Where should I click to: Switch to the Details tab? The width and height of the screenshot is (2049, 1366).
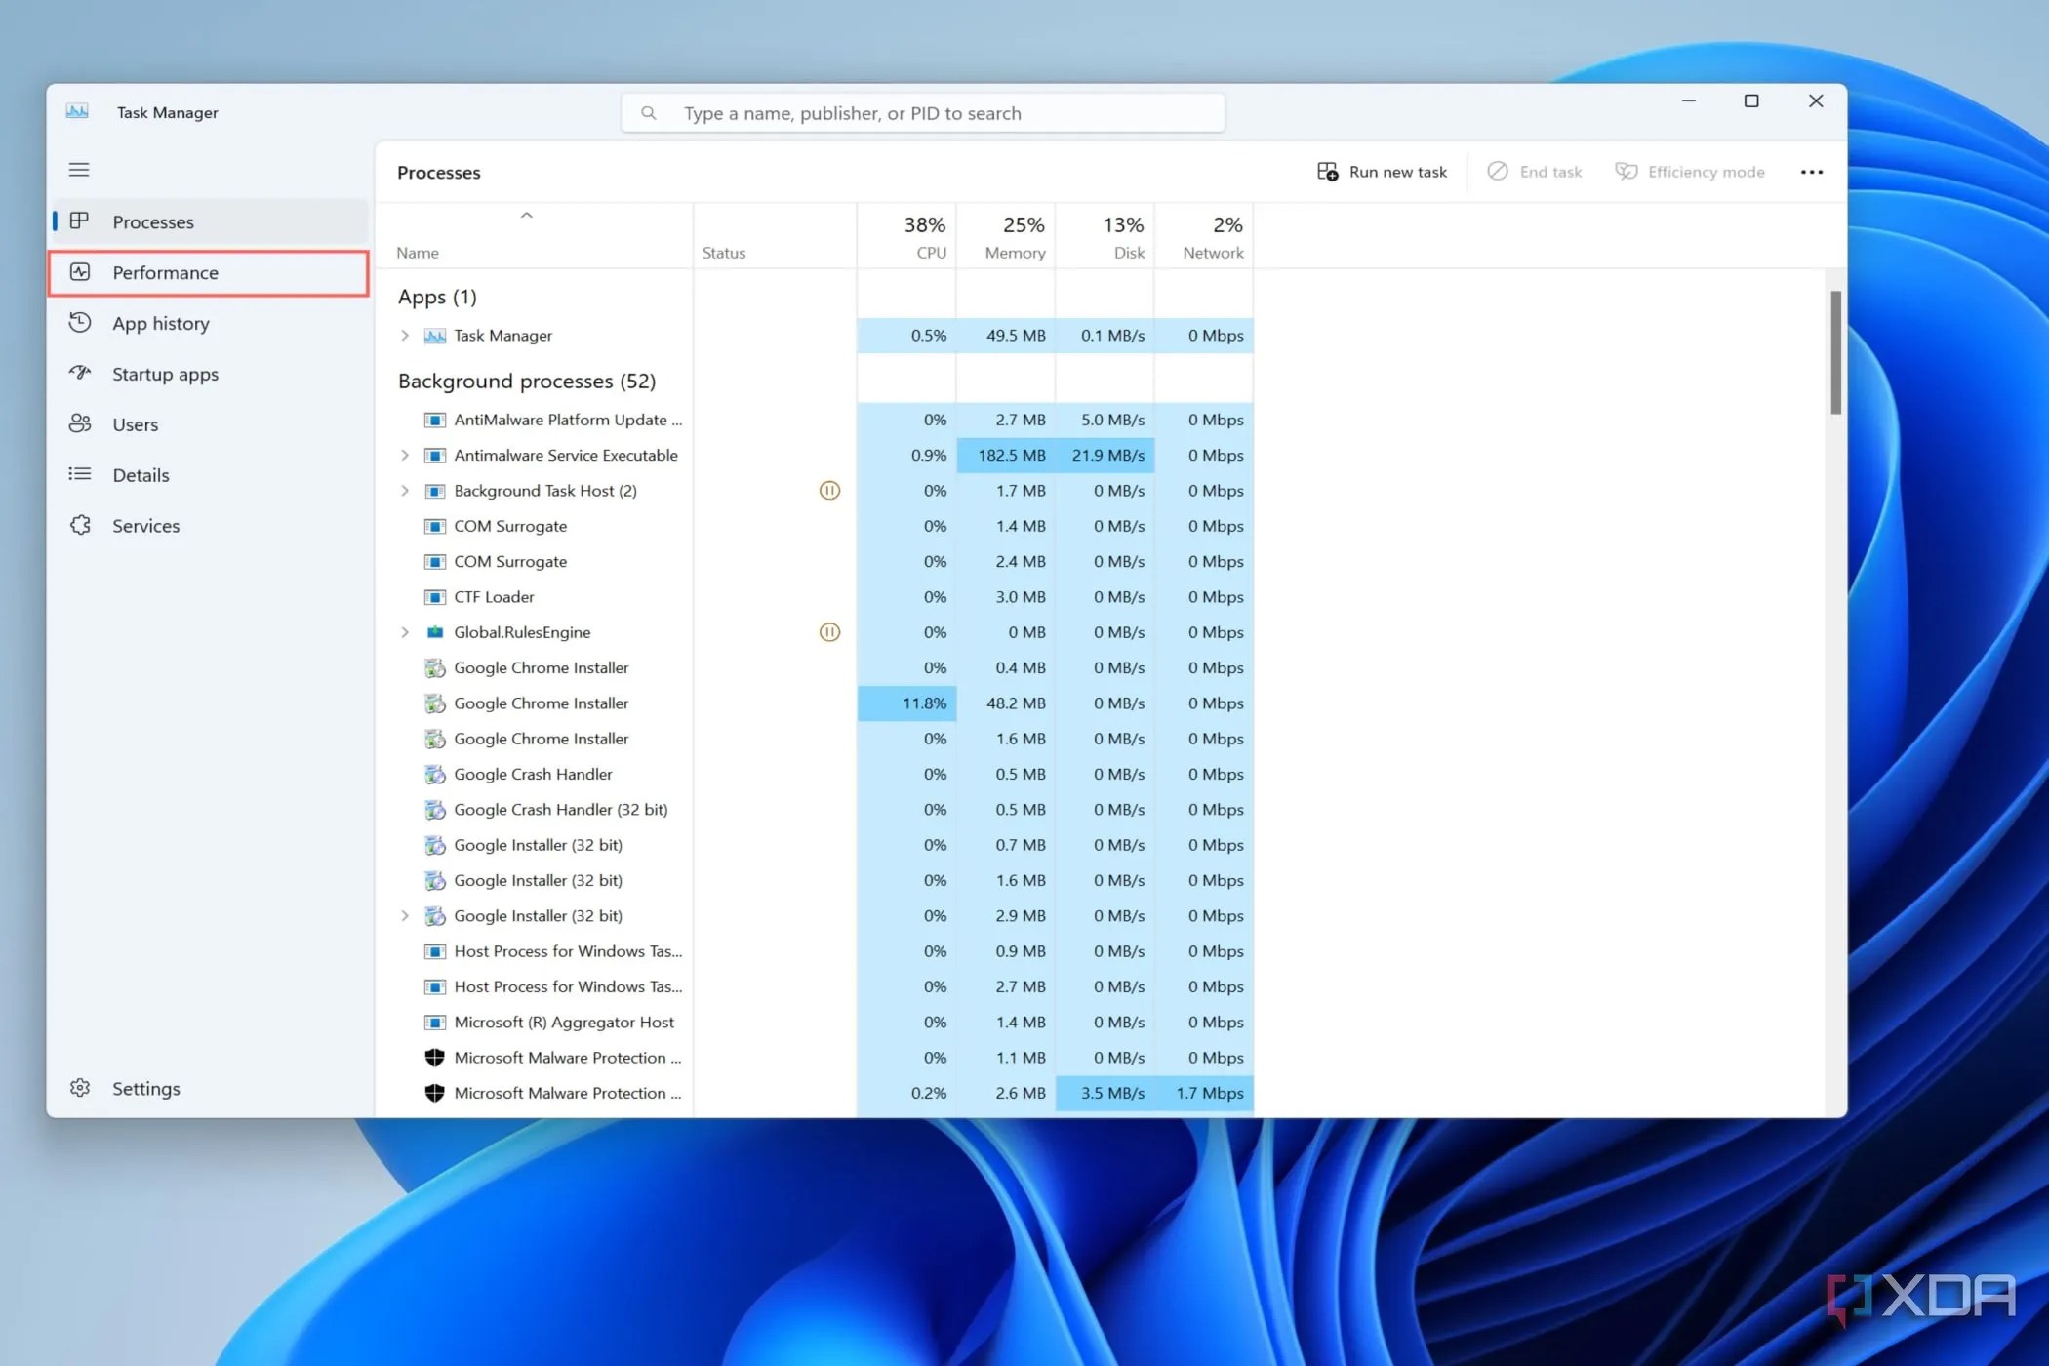click(x=141, y=475)
